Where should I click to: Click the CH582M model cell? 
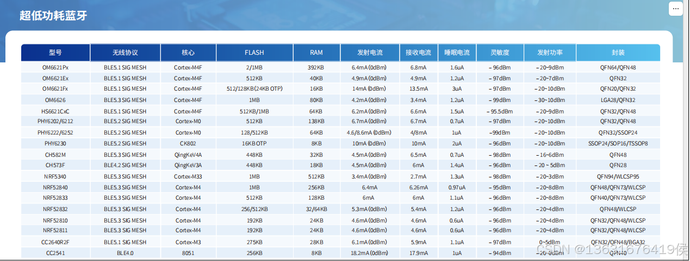point(55,155)
